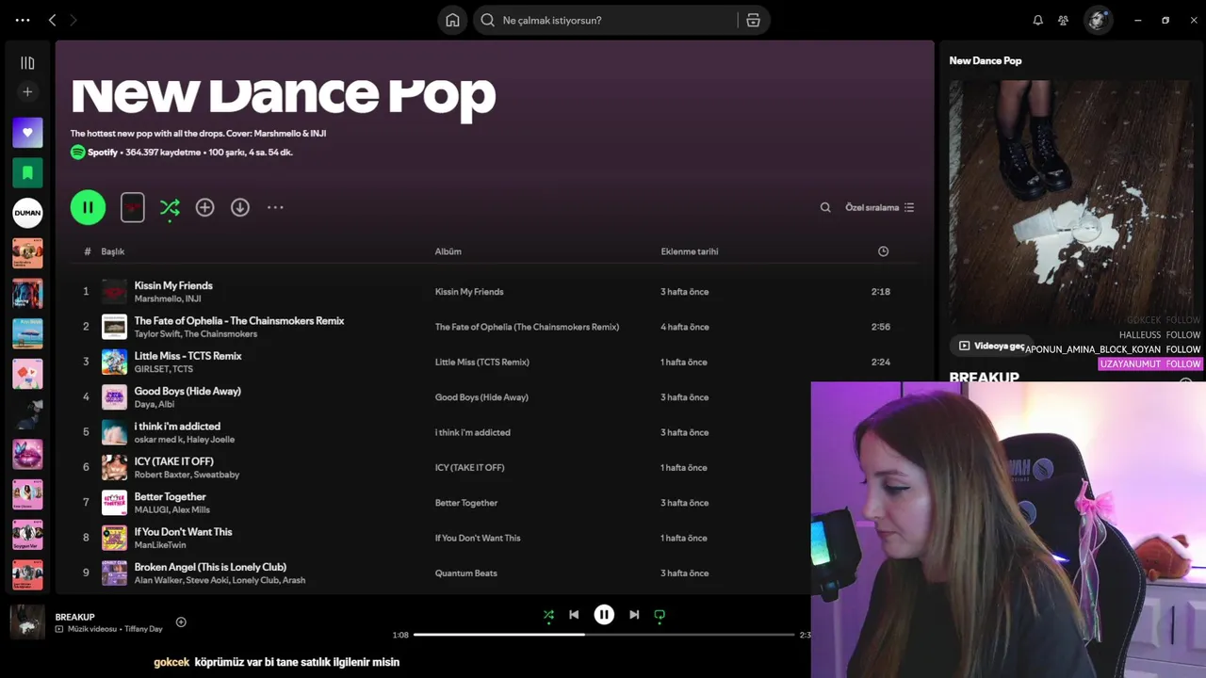Open the 'BREAKUP' title in now-playing bar
This screenshot has width=1206, height=678.
pyautogui.click(x=74, y=617)
